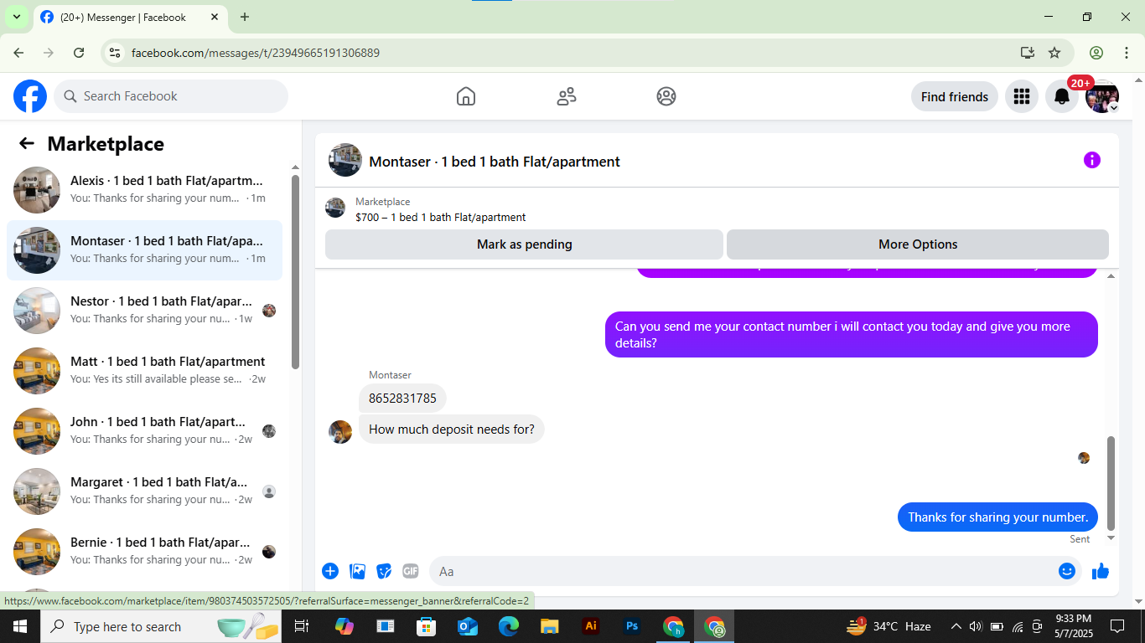Open the Nestor conversation

tap(144, 311)
